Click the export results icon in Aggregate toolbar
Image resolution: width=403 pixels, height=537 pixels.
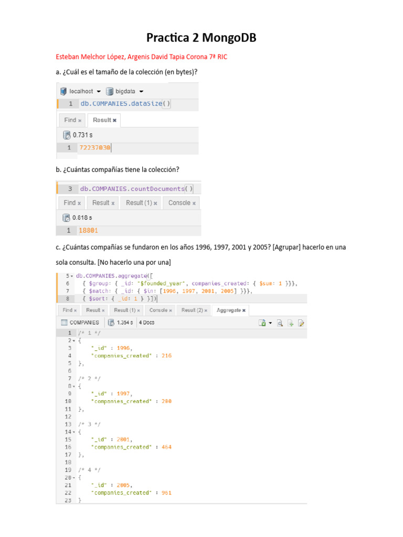[x=262, y=323]
